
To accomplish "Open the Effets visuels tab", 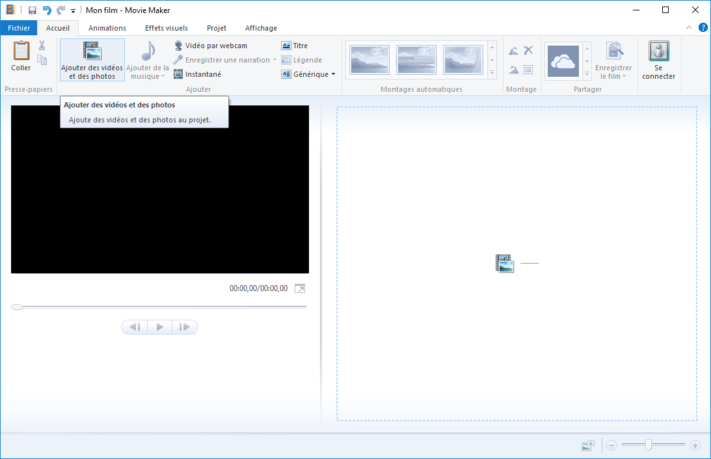I will click(x=167, y=28).
